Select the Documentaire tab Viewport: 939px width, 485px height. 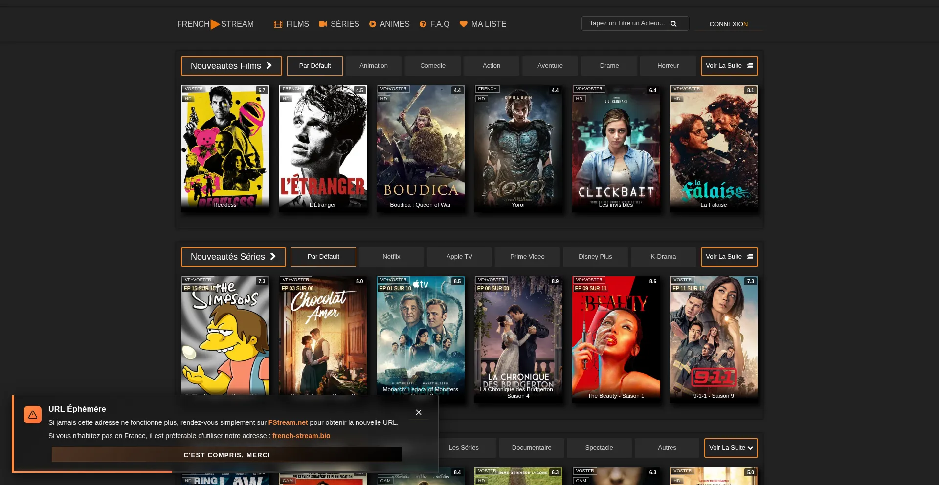click(532, 448)
